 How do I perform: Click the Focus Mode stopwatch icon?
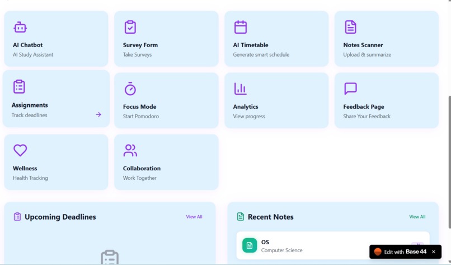click(130, 89)
